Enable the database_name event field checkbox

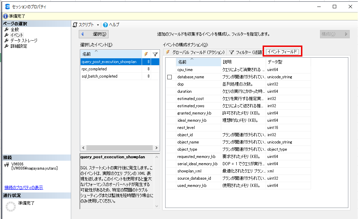(169, 77)
